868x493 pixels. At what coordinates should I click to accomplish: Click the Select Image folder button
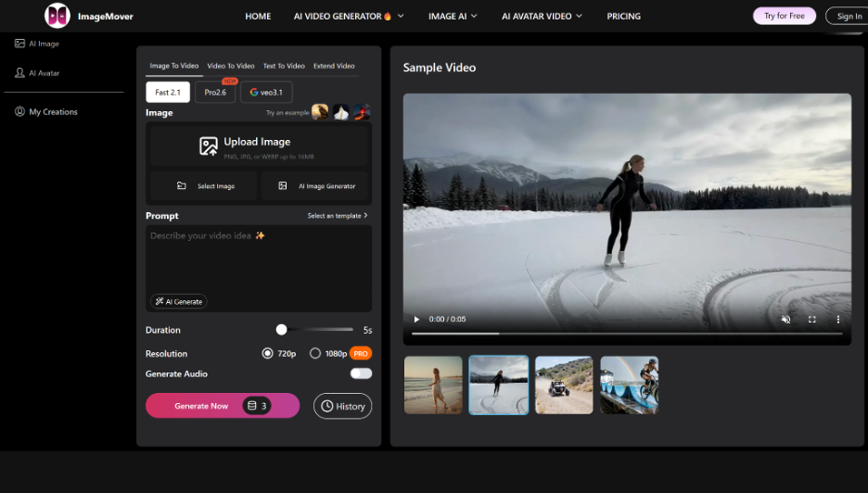point(204,186)
